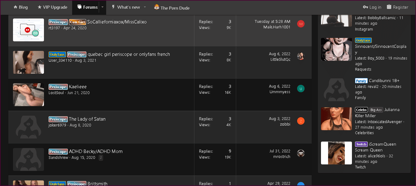The width and height of the screenshot is (416, 186).
Task: Select the Forums tab
Action: [87, 7]
